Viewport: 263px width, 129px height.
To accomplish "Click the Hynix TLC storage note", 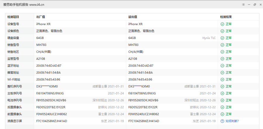I will pos(209,38).
